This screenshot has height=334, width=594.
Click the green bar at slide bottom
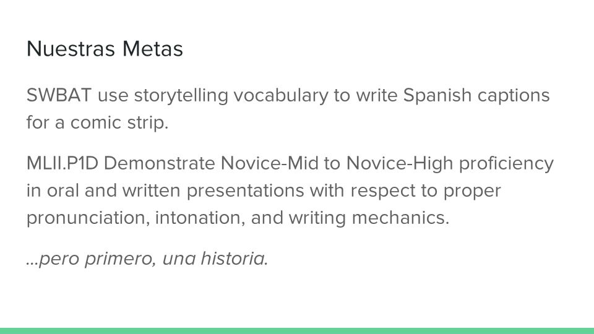297,331
